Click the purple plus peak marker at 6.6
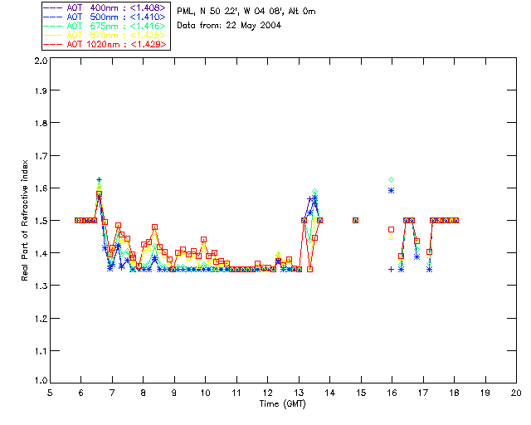 99,179
